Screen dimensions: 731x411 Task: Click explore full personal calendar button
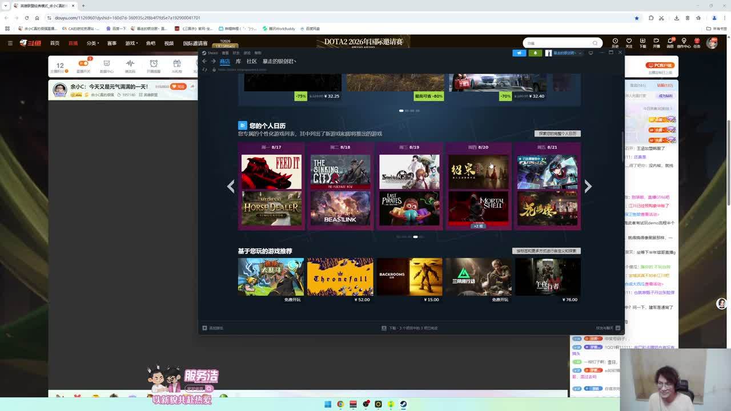557,134
